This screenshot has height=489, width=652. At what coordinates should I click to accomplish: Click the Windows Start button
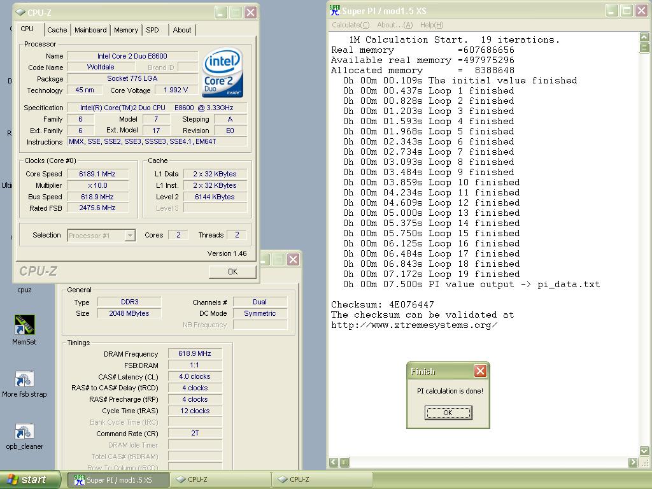31,479
